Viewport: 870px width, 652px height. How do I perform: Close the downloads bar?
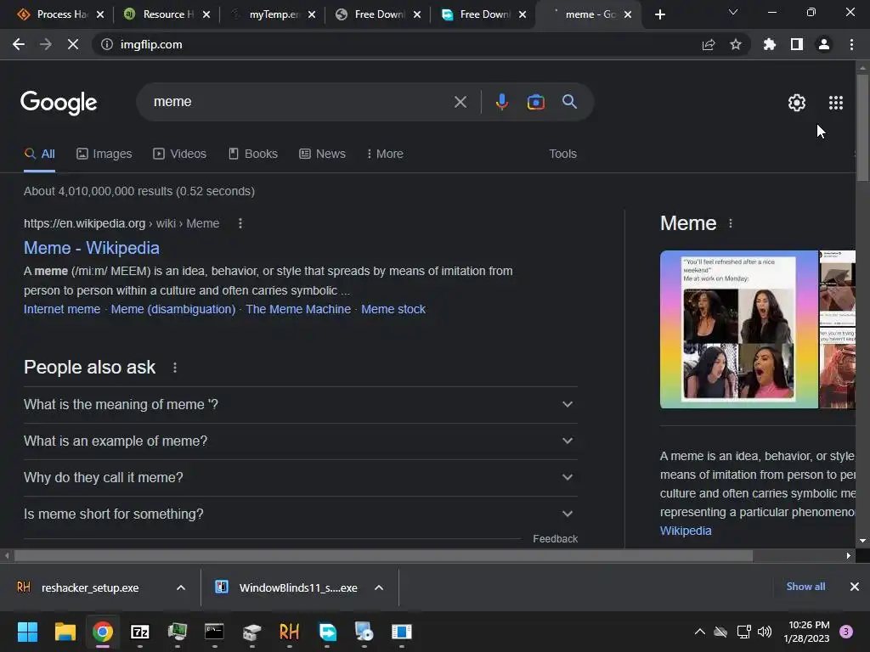click(855, 587)
